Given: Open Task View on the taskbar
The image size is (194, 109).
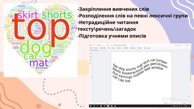Looking at the screenshot, I should [x=97, y=106].
